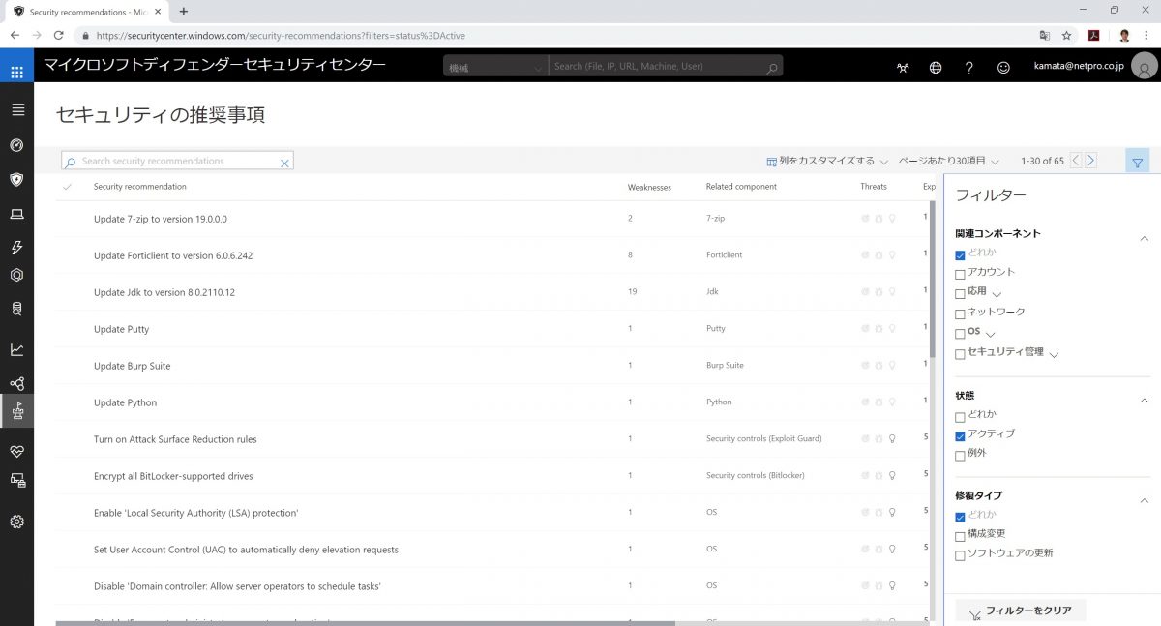Sort by Weaknesses column header
The width and height of the screenshot is (1161, 626).
[x=648, y=187]
